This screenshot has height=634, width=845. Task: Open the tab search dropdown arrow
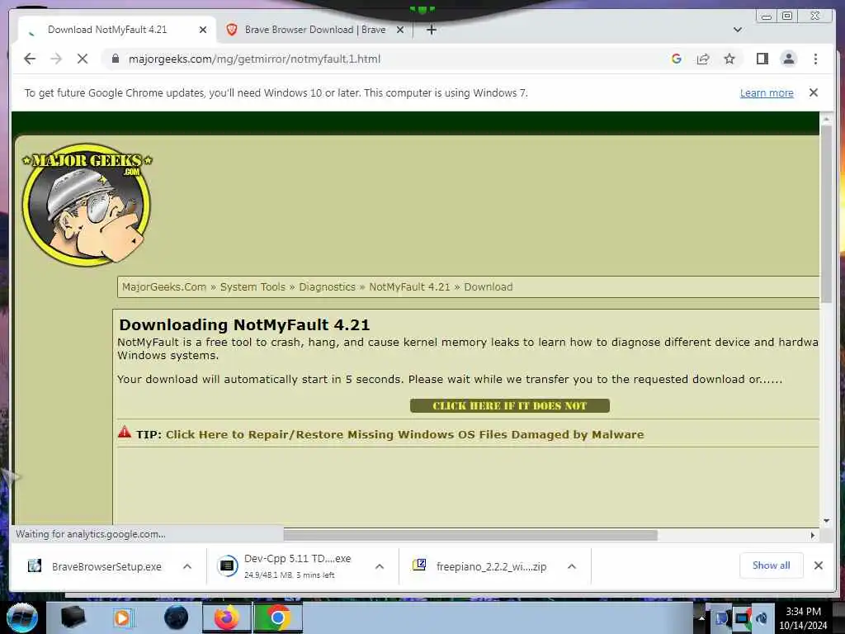pyautogui.click(x=738, y=30)
